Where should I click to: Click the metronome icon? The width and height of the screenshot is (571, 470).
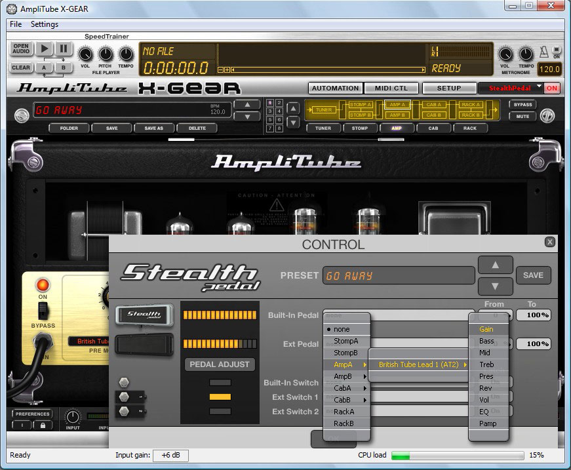(543, 52)
